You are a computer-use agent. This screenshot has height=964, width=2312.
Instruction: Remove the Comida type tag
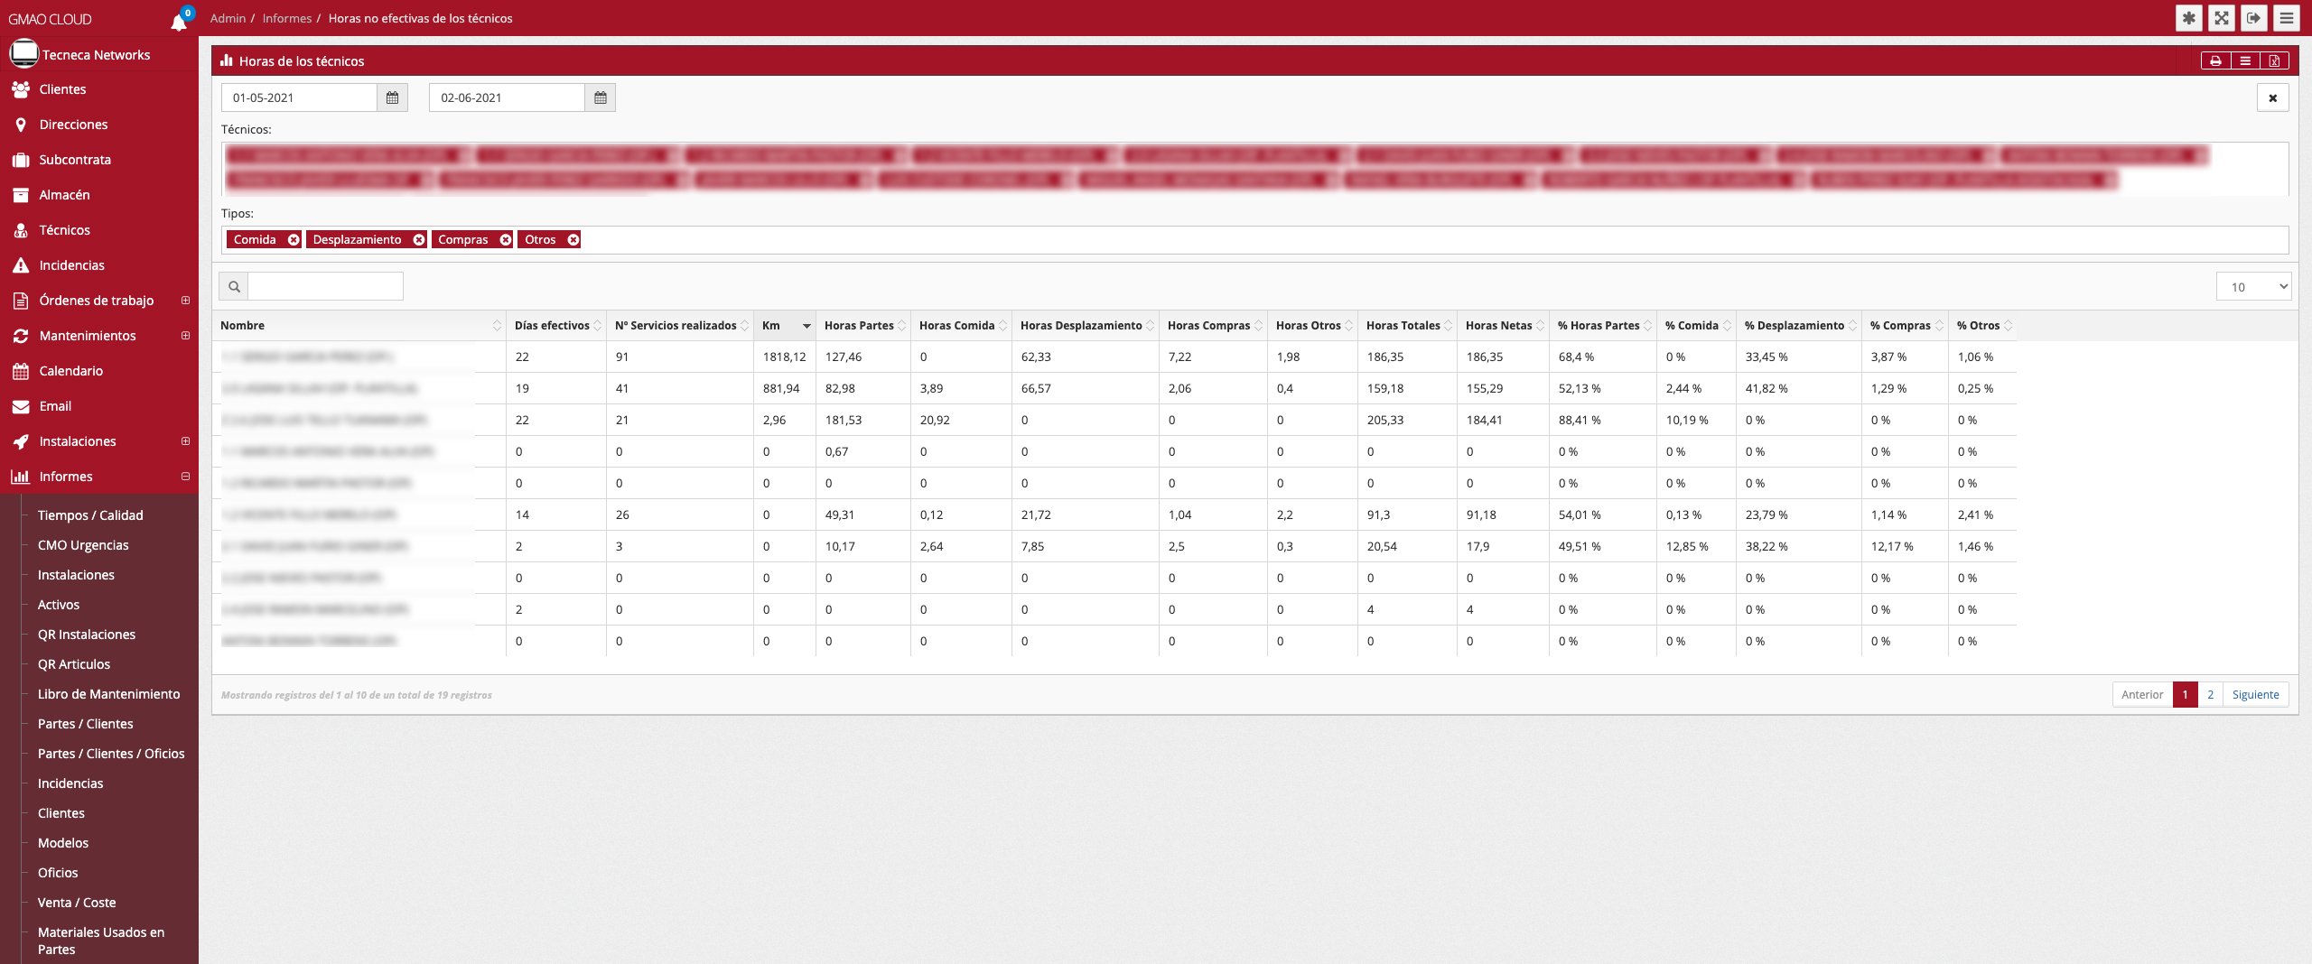click(x=294, y=239)
